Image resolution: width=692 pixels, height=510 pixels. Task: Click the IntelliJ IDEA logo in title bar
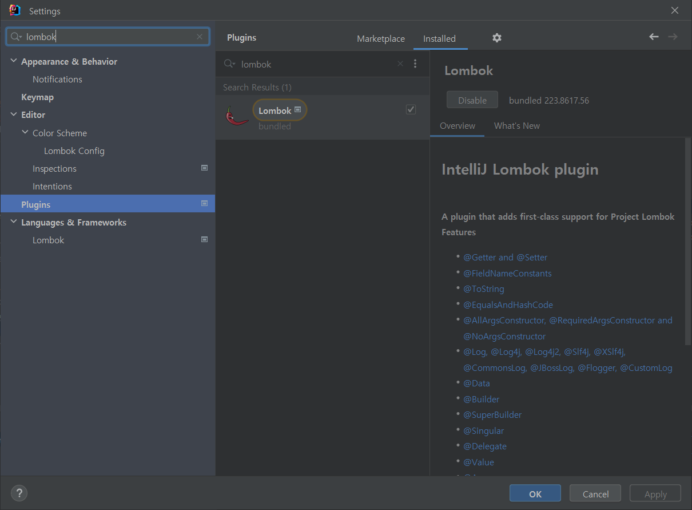(x=15, y=10)
